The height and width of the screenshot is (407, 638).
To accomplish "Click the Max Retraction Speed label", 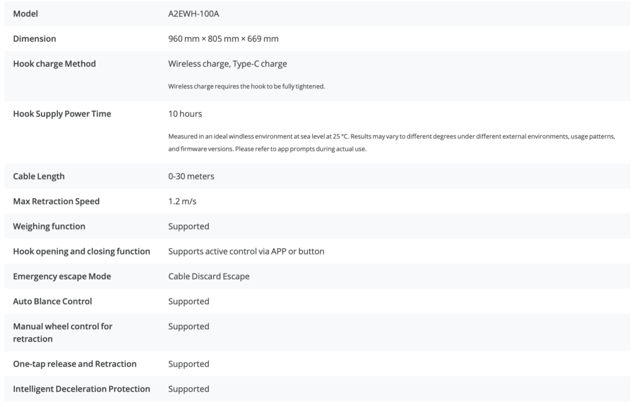I will point(56,201).
